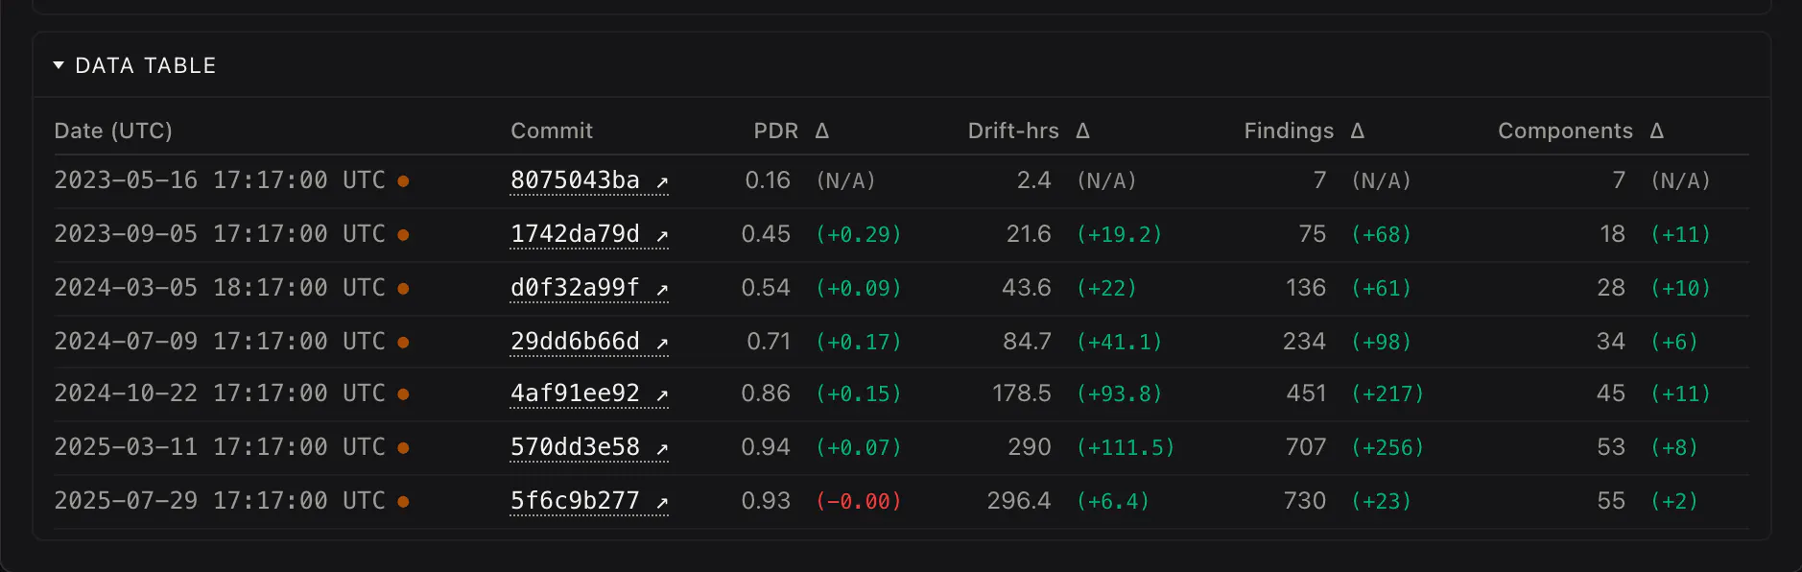Click PDR value 0.16
This screenshot has width=1802, height=572.
(768, 180)
